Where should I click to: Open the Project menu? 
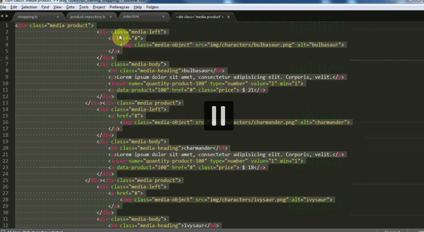(x=99, y=7)
